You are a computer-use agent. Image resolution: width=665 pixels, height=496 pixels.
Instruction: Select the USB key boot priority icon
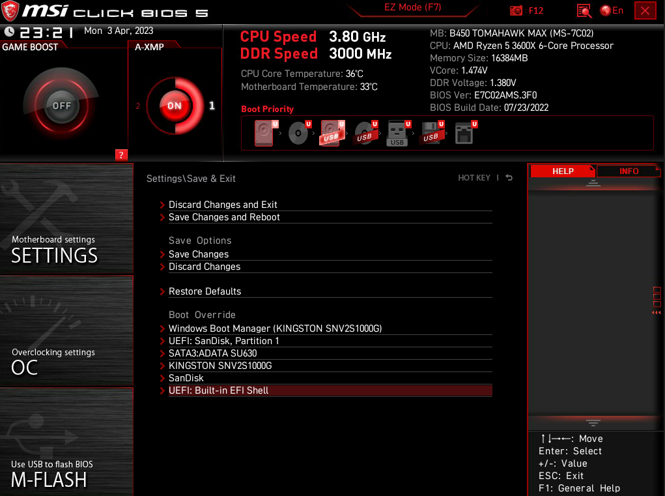coord(399,133)
